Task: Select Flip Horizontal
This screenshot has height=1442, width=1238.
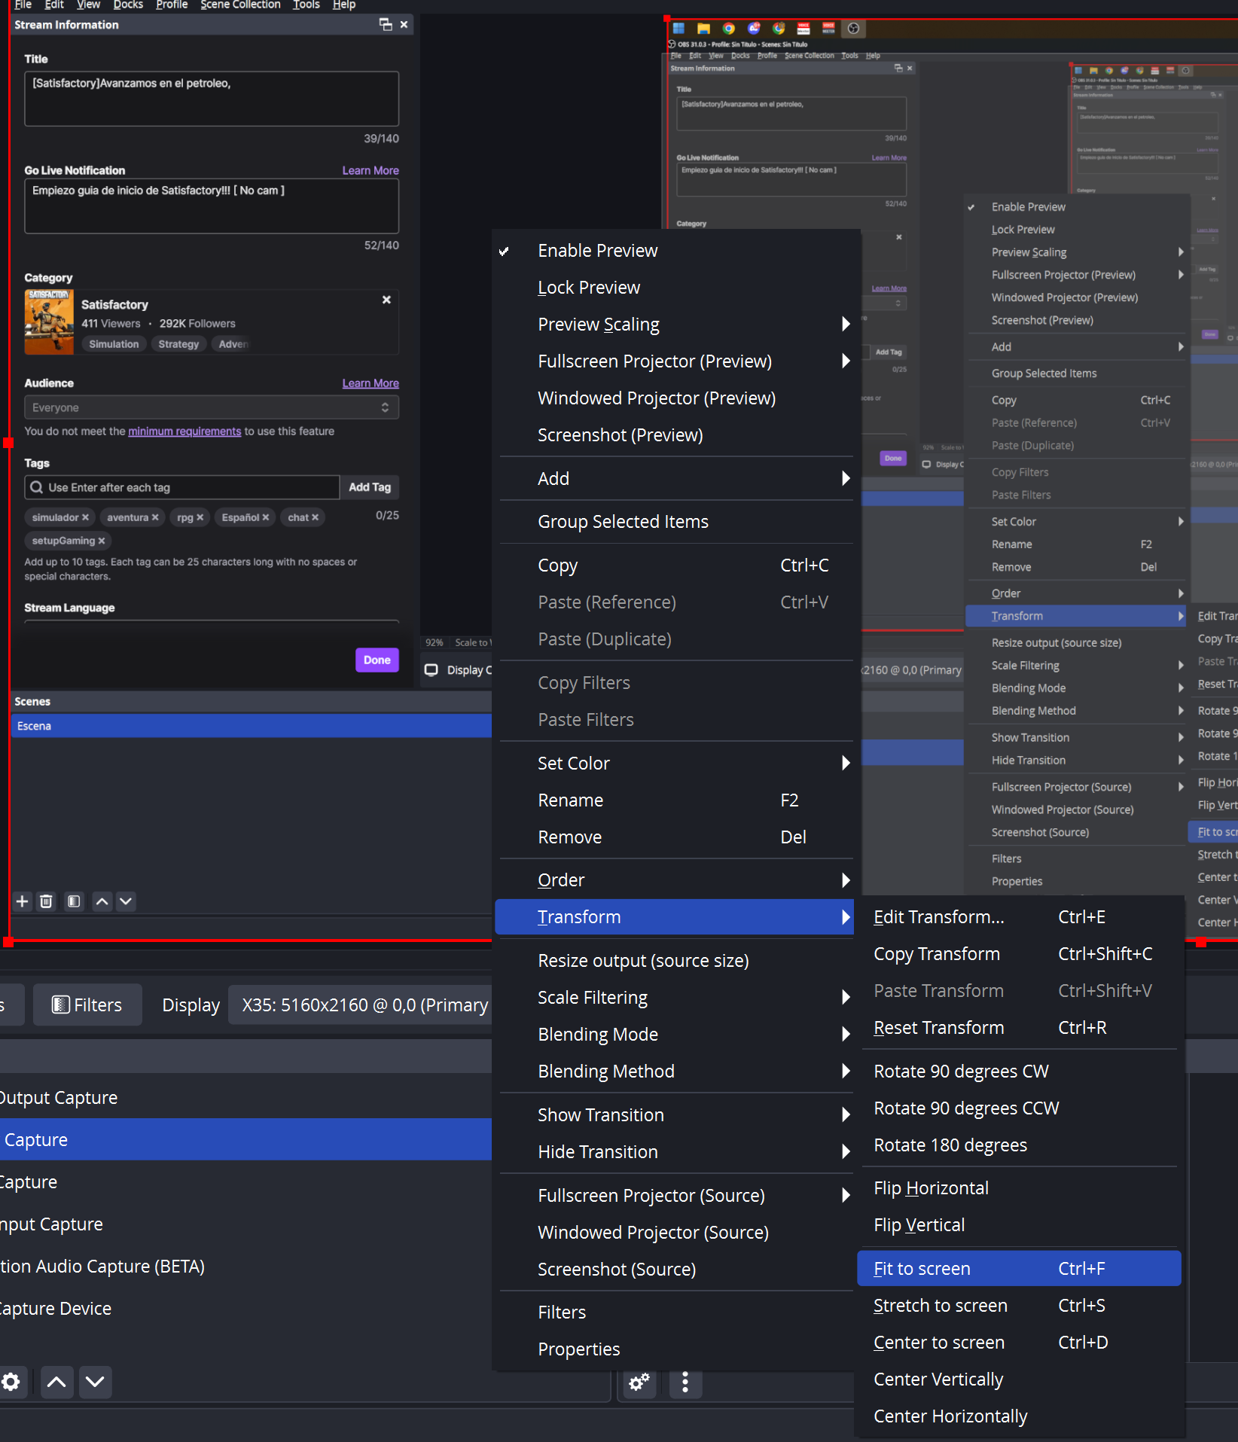Action: coord(1019,1188)
